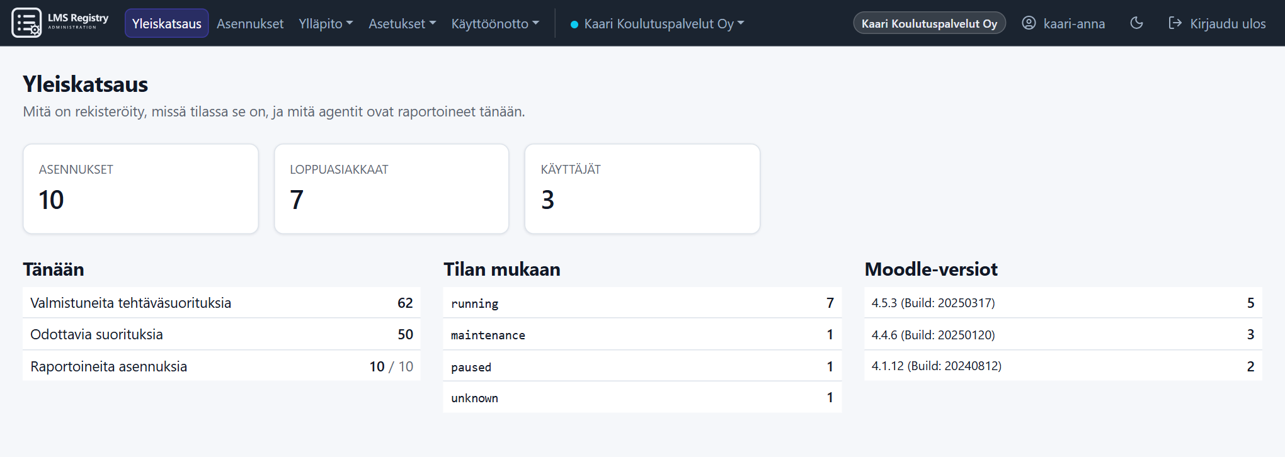Click the unknown status row
Viewport: 1285px width, 457px height.
click(642, 397)
